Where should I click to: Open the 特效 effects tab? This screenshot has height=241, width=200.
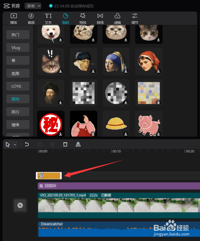tap(83, 19)
